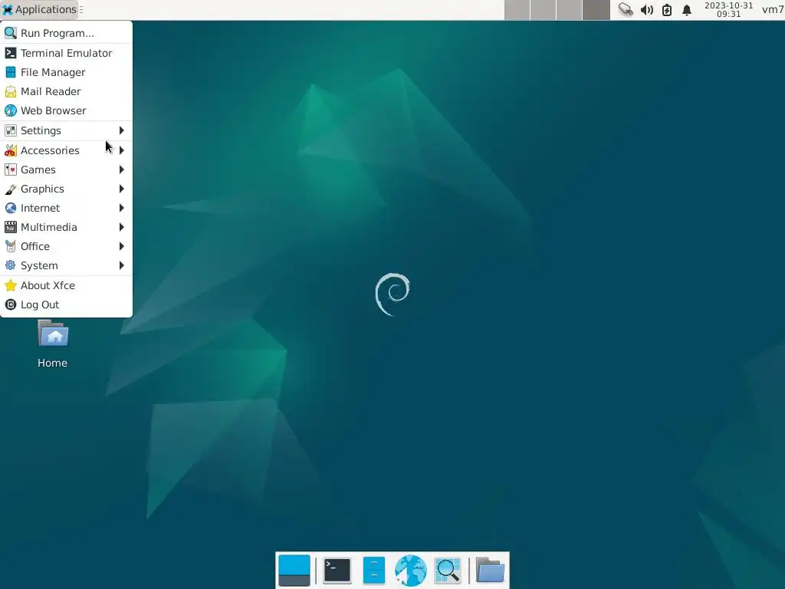
Task: Click the vm7 user name button
Action: coord(773,9)
